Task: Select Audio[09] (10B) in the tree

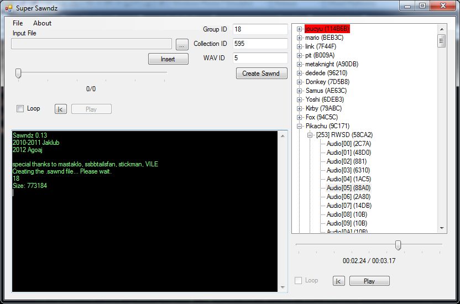Action: point(347,223)
